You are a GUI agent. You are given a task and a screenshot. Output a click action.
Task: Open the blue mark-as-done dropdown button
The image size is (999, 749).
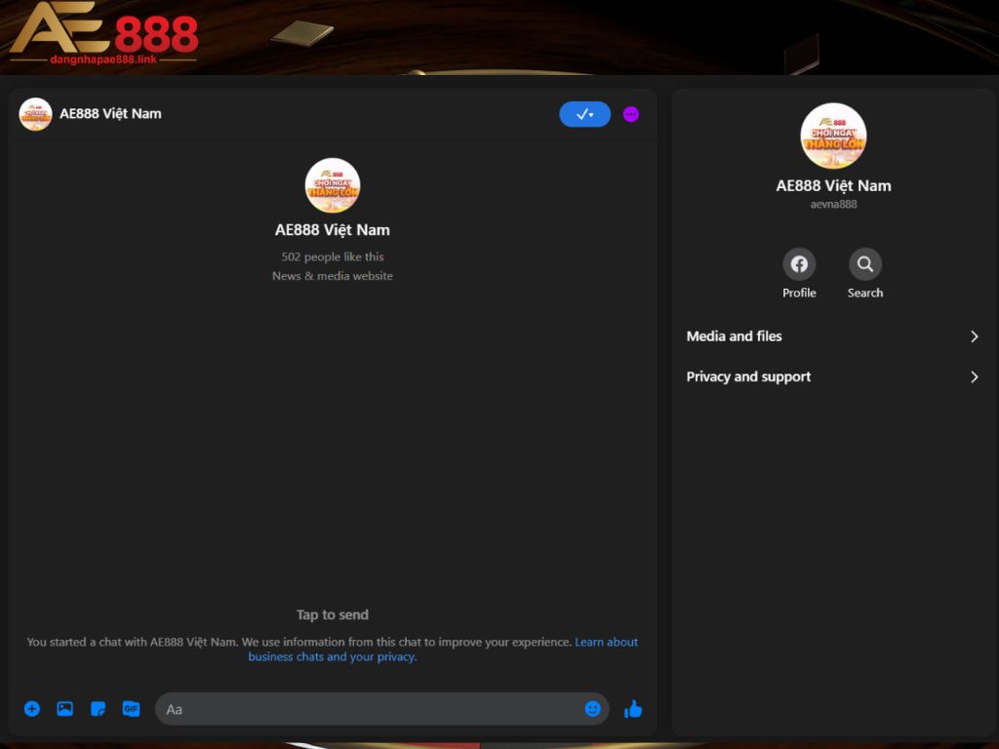(585, 114)
